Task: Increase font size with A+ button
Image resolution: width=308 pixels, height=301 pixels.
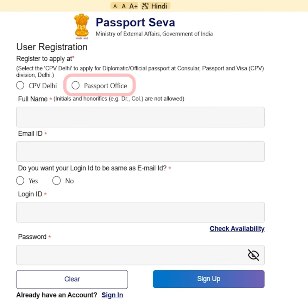Action: [x=133, y=6]
